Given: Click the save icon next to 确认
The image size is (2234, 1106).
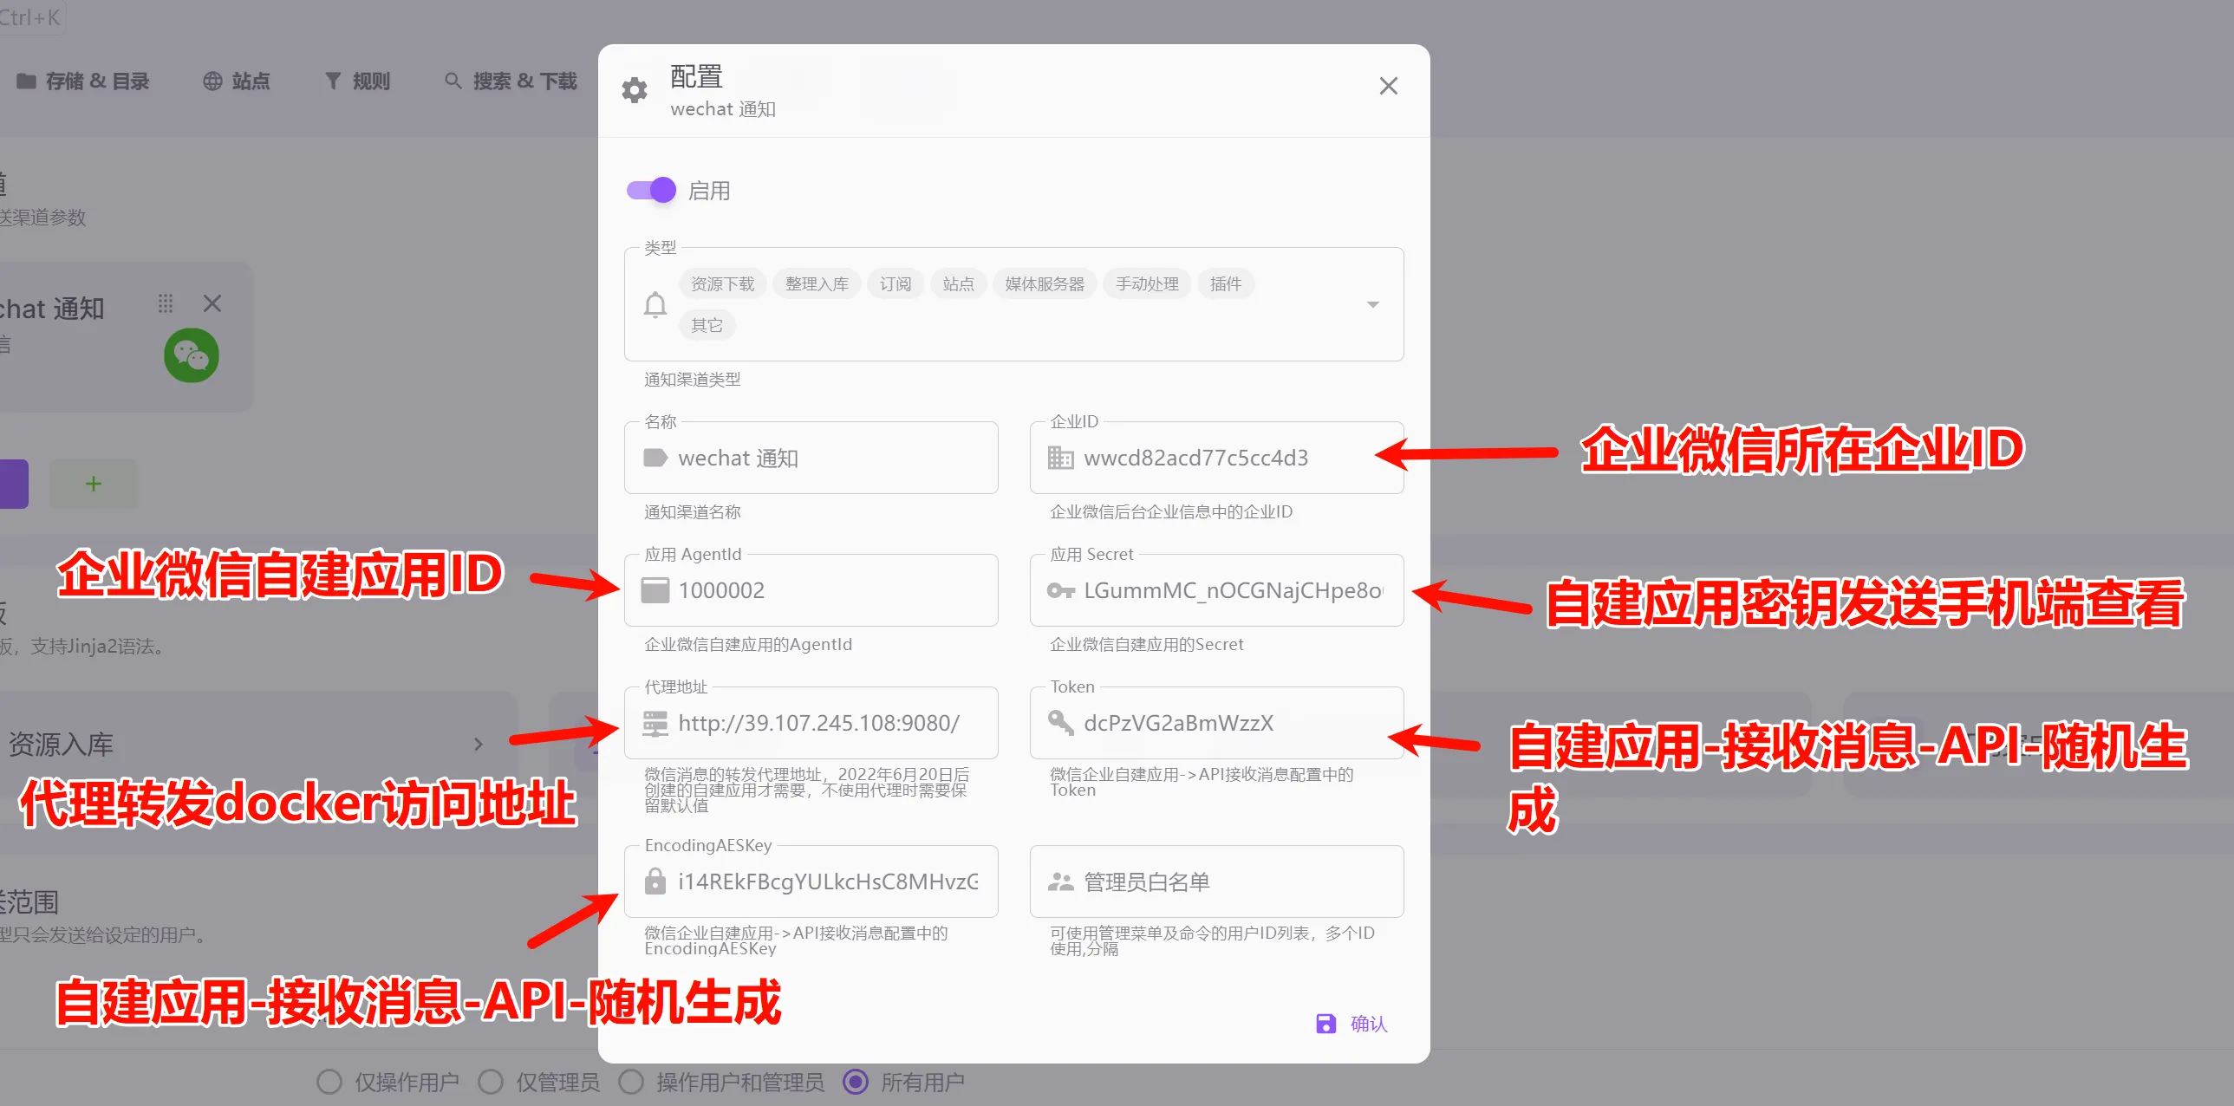Looking at the screenshot, I should click(1325, 1024).
